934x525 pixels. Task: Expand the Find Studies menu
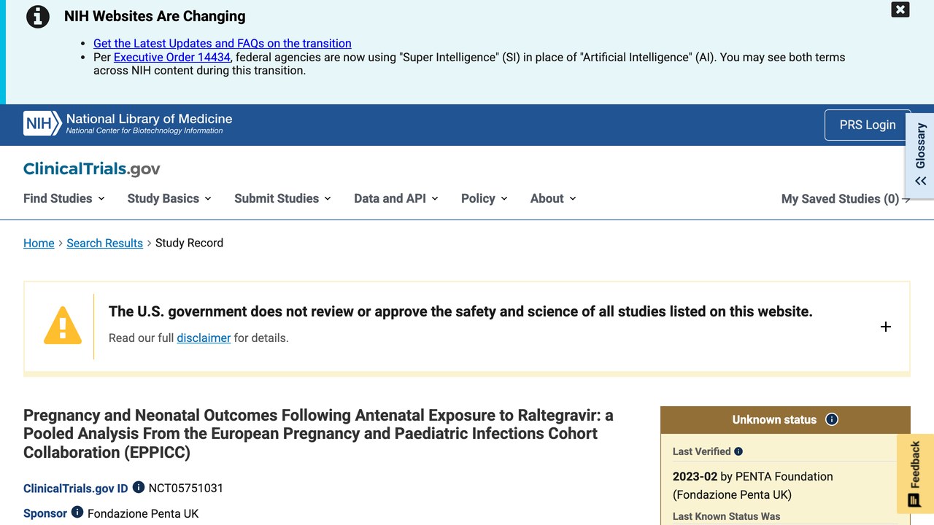coord(64,198)
